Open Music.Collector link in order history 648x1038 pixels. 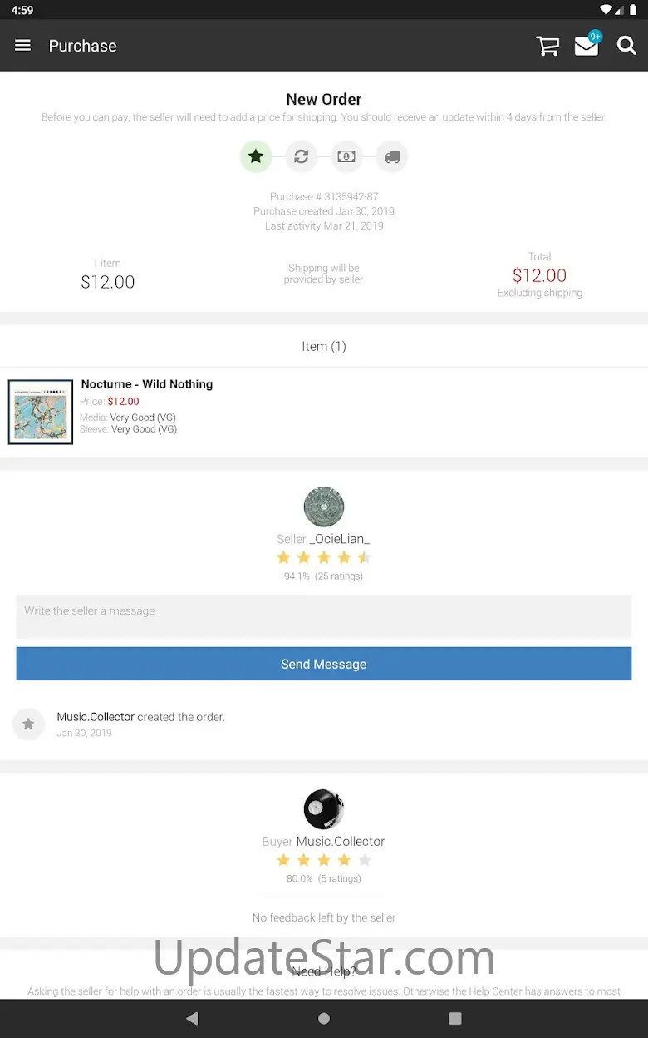[x=96, y=717]
